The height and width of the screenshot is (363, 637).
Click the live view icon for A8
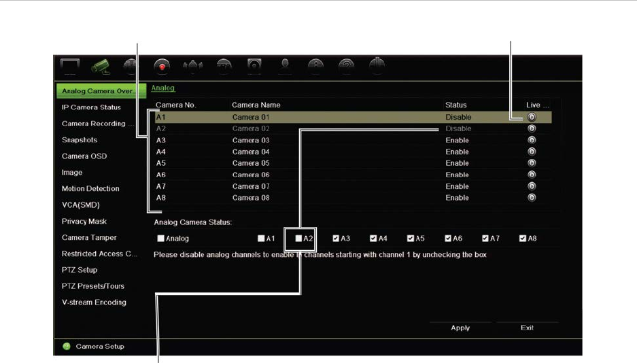coord(532,198)
